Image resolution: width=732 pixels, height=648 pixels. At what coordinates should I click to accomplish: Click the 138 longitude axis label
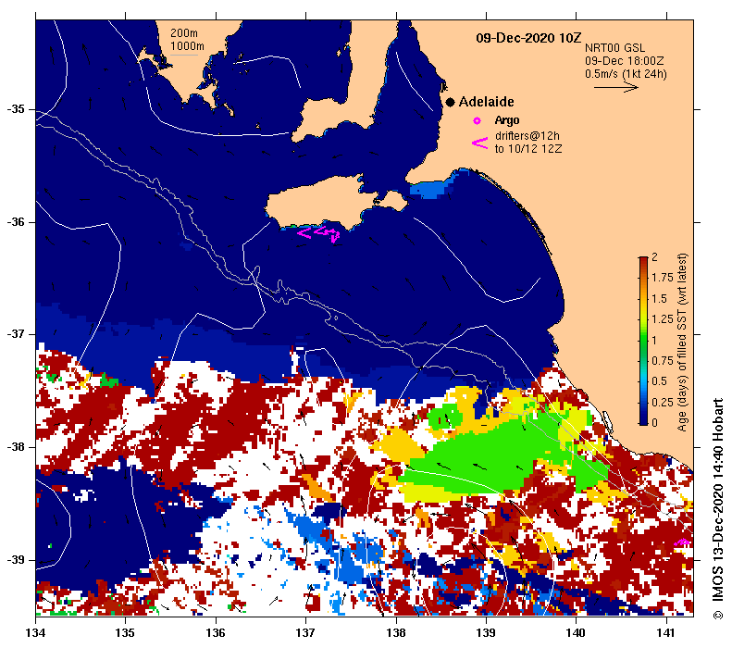tap(396, 633)
